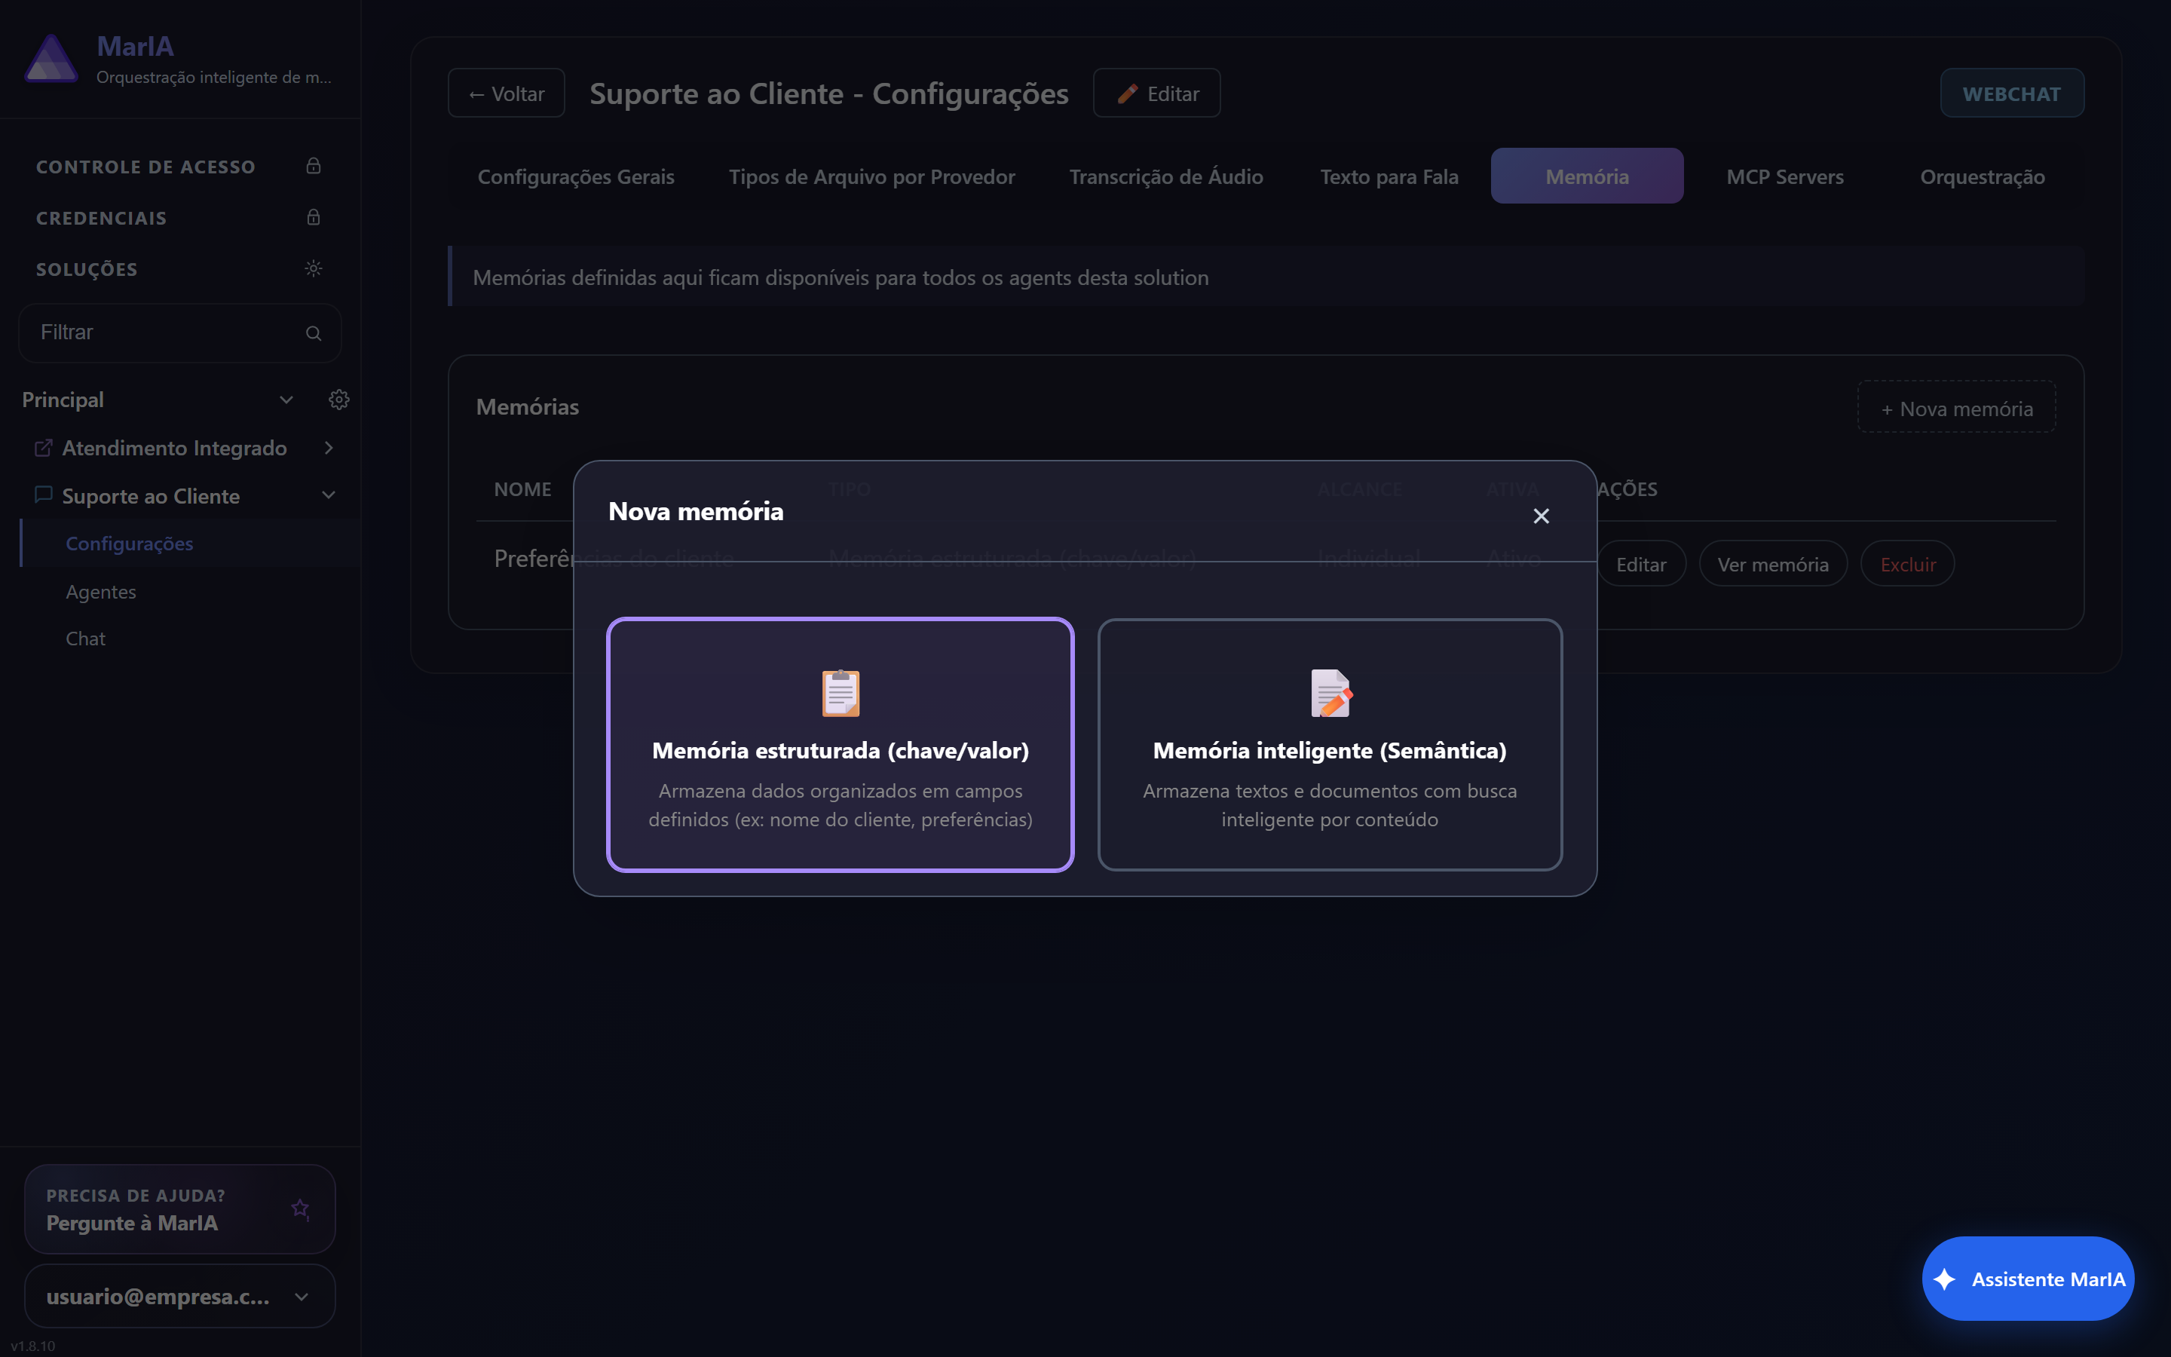Click the document pencil icon for semantic memory
This screenshot has width=2171, height=1357.
pos(1330,693)
